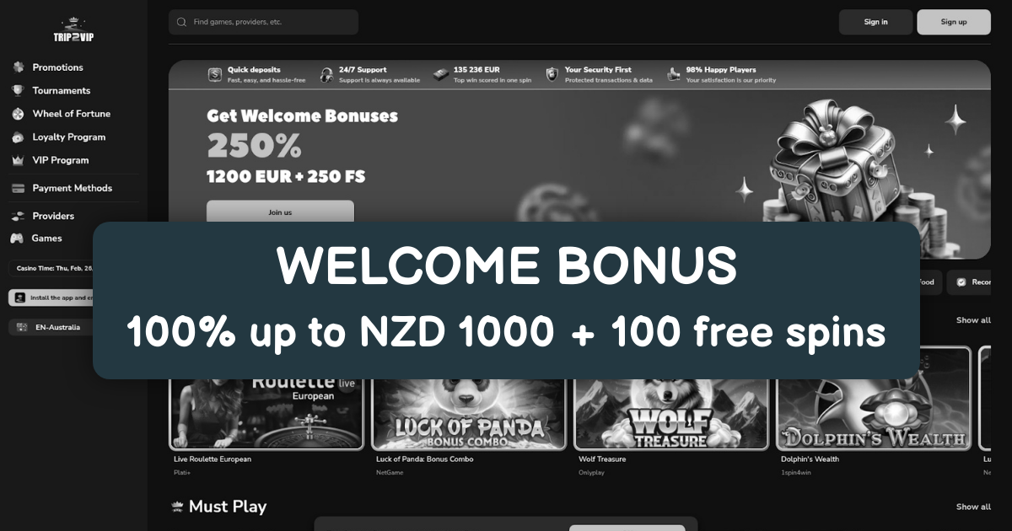The image size is (1012, 531).
Task: Click the Payment Methods card icon
Action: click(18, 188)
